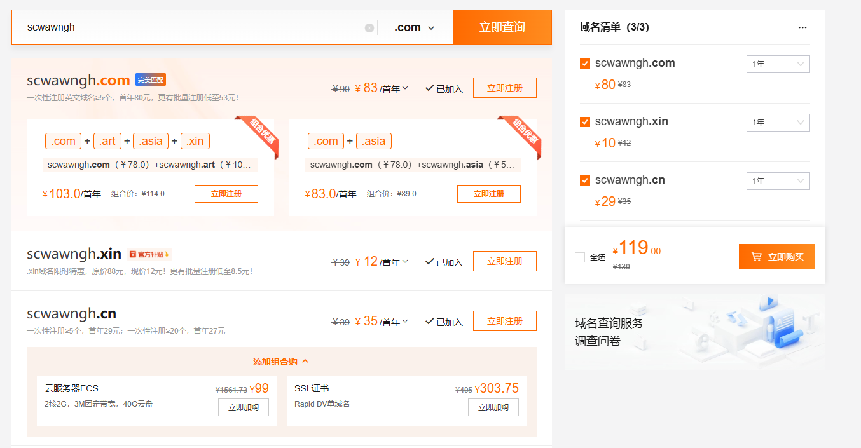Click the ¥303.75 SSL certificate price
Image resolution: width=861 pixels, height=448 pixels.
(x=497, y=388)
